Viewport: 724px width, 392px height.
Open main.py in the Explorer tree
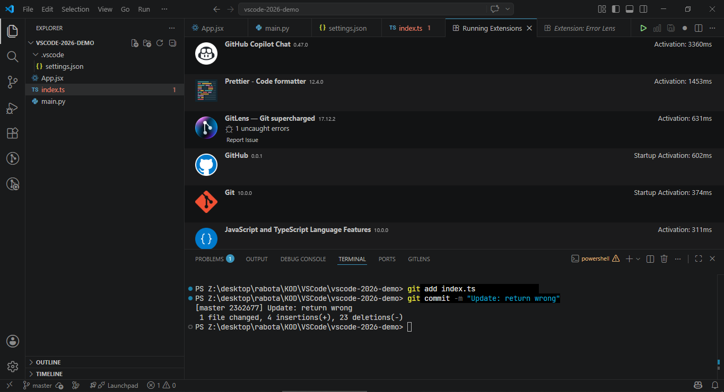pos(104,101)
